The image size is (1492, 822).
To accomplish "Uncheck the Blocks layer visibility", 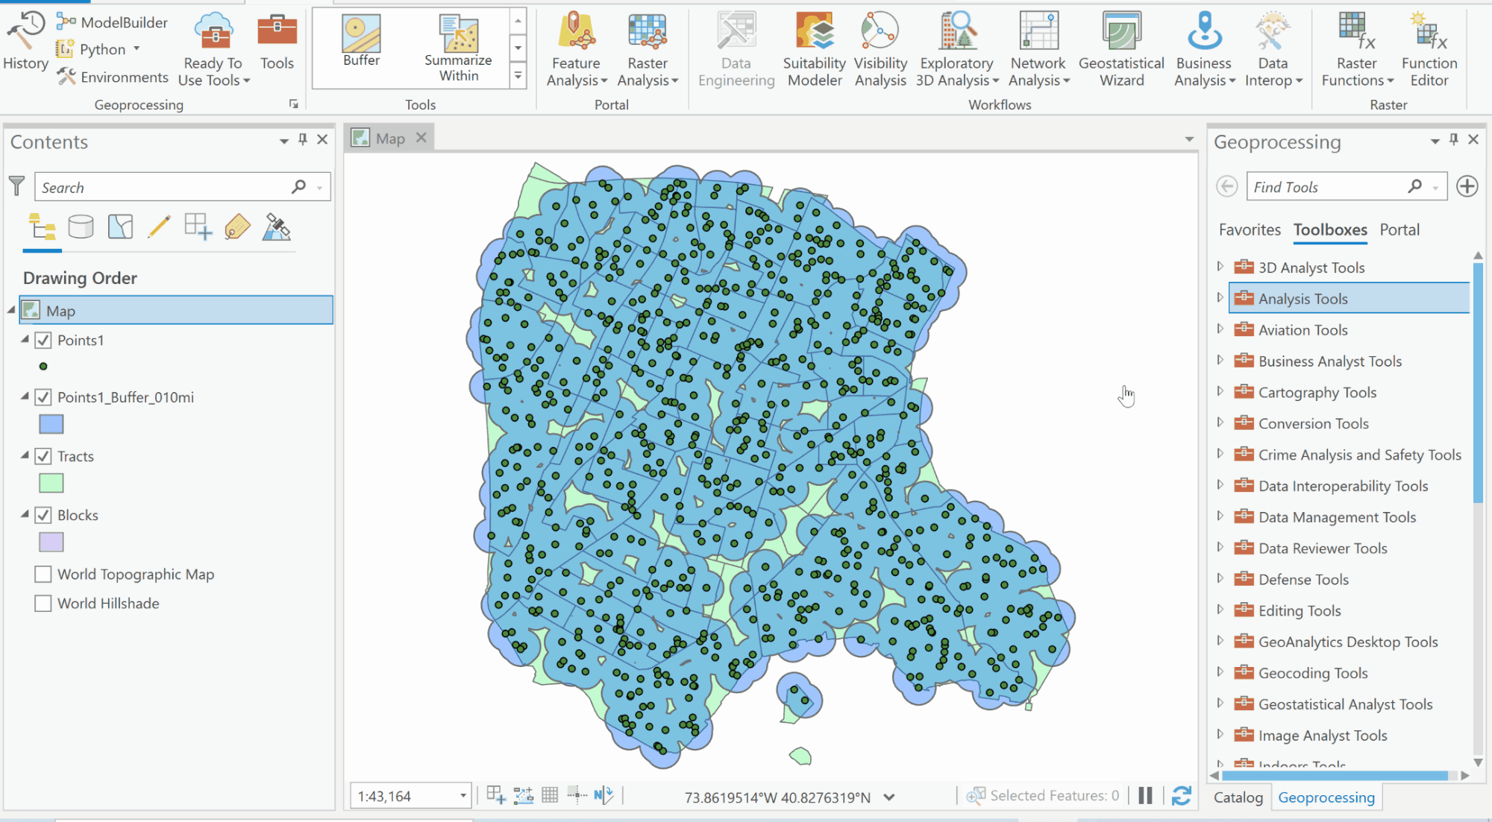I will click(43, 514).
